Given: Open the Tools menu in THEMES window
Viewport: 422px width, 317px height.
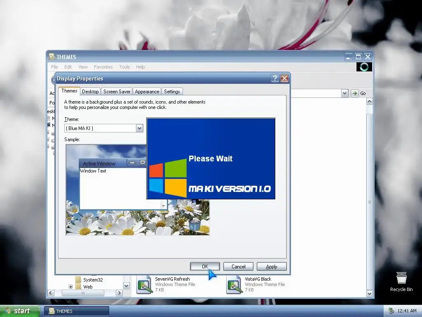Looking at the screenshot, I should click(x=124, y=67).
